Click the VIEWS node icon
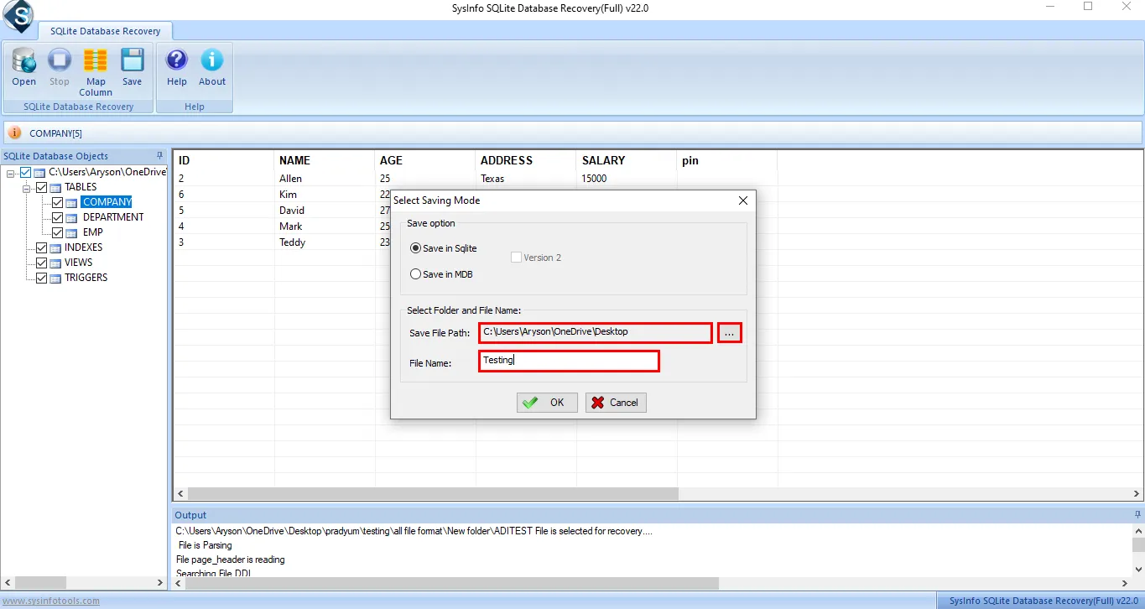Screen dimensions: 1145x609 pyautogui.click(x=55, y=263)
